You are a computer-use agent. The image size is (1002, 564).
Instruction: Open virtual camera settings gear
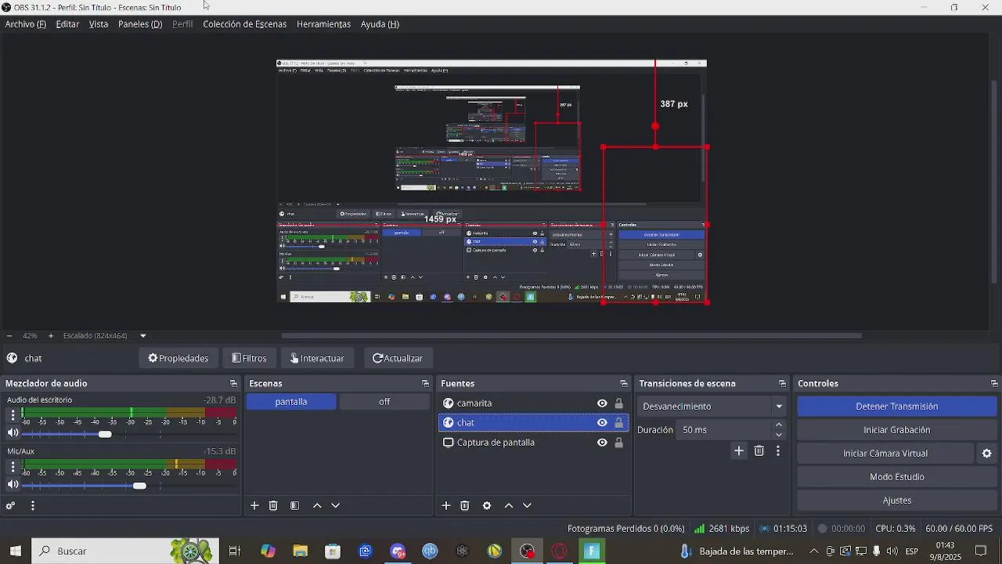point(987,454)
